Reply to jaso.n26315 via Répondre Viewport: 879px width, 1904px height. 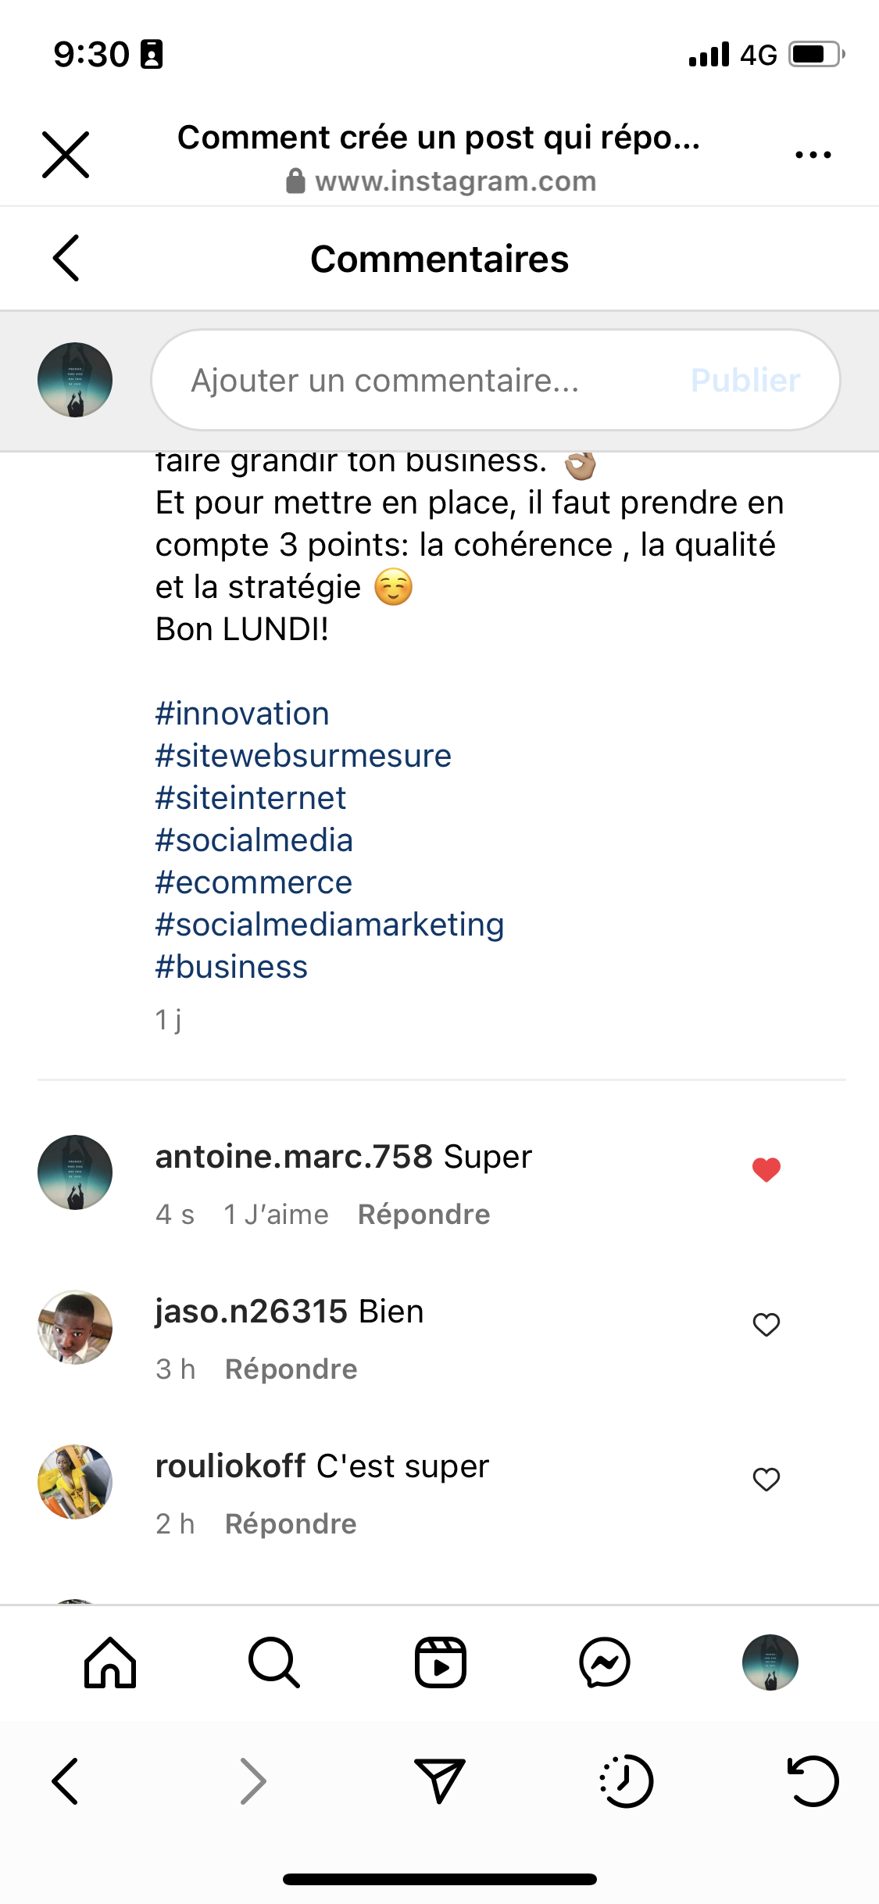pyautogui.click(x=291, y=1369)
